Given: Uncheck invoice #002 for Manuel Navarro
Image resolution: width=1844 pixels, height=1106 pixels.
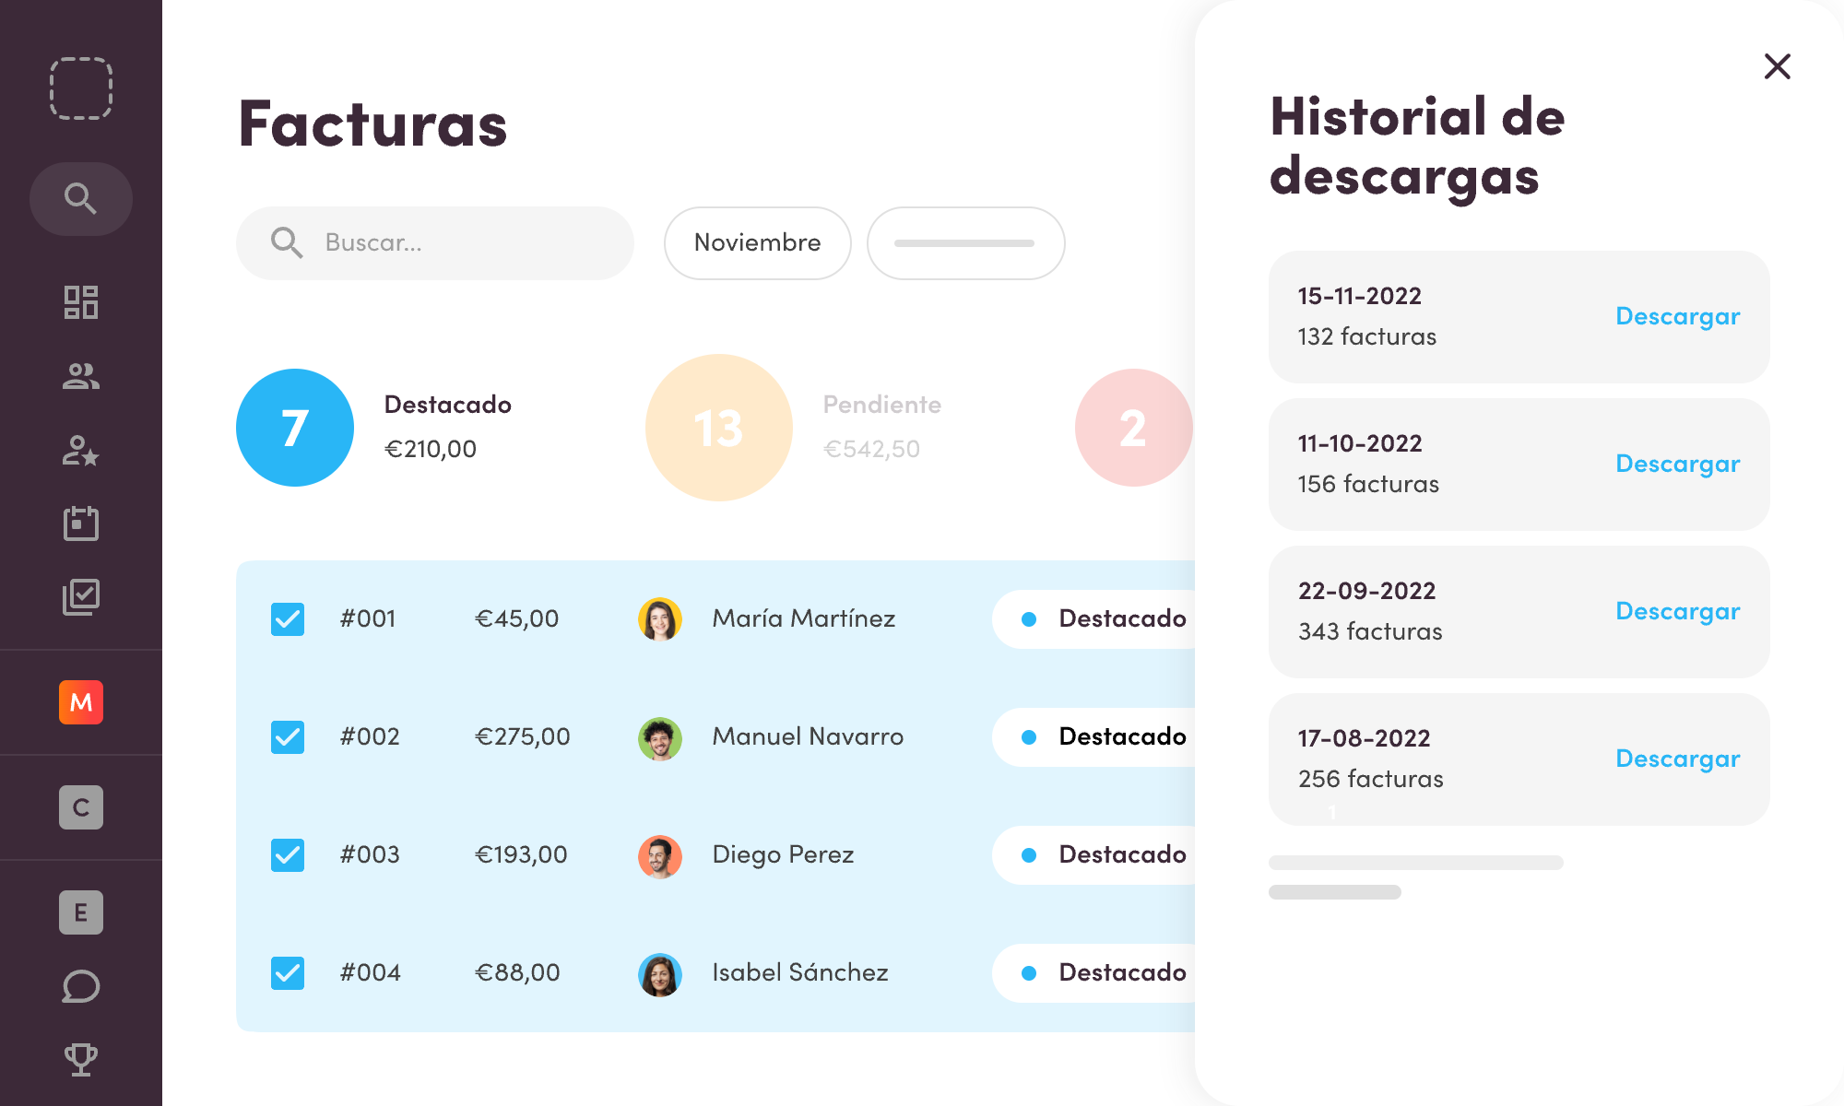Looking at the screenshot, I should click(287, 736).
